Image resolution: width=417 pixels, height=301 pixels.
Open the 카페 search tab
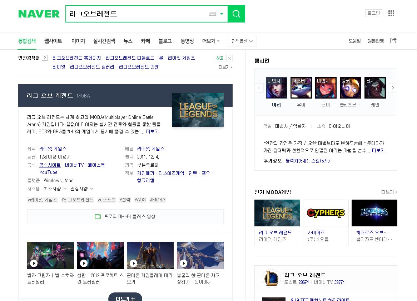point(145,41)
